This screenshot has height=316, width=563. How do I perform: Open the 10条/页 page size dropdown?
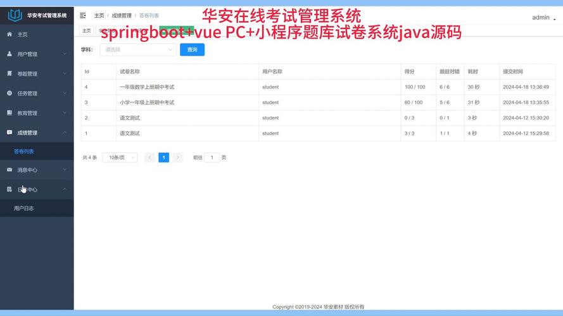(x=120, y=157)
